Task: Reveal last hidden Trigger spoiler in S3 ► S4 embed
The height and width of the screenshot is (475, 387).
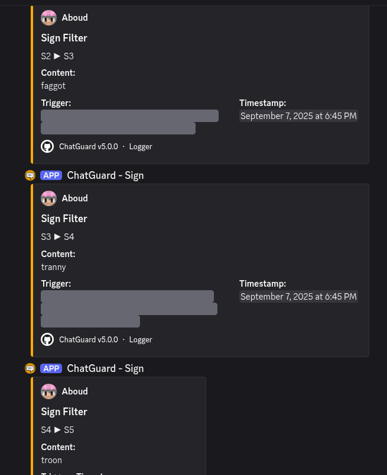Action: [x=90, y=321]
